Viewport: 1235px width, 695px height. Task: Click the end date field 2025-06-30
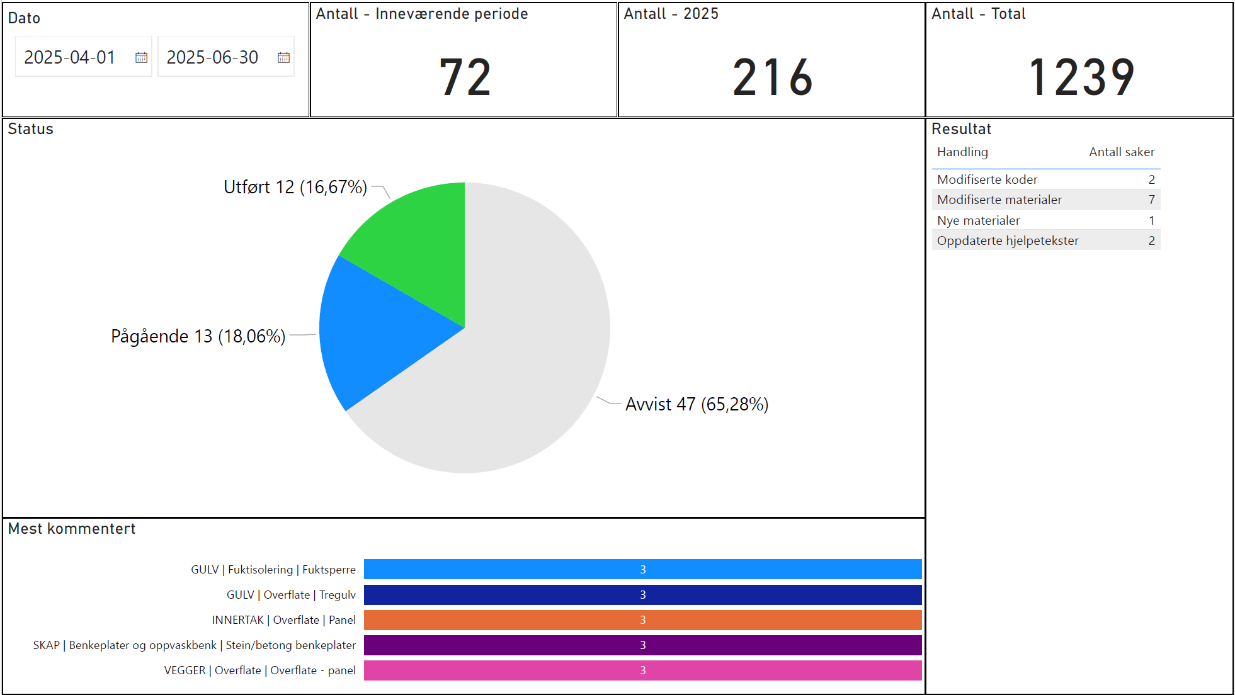[x=212, y=57]
